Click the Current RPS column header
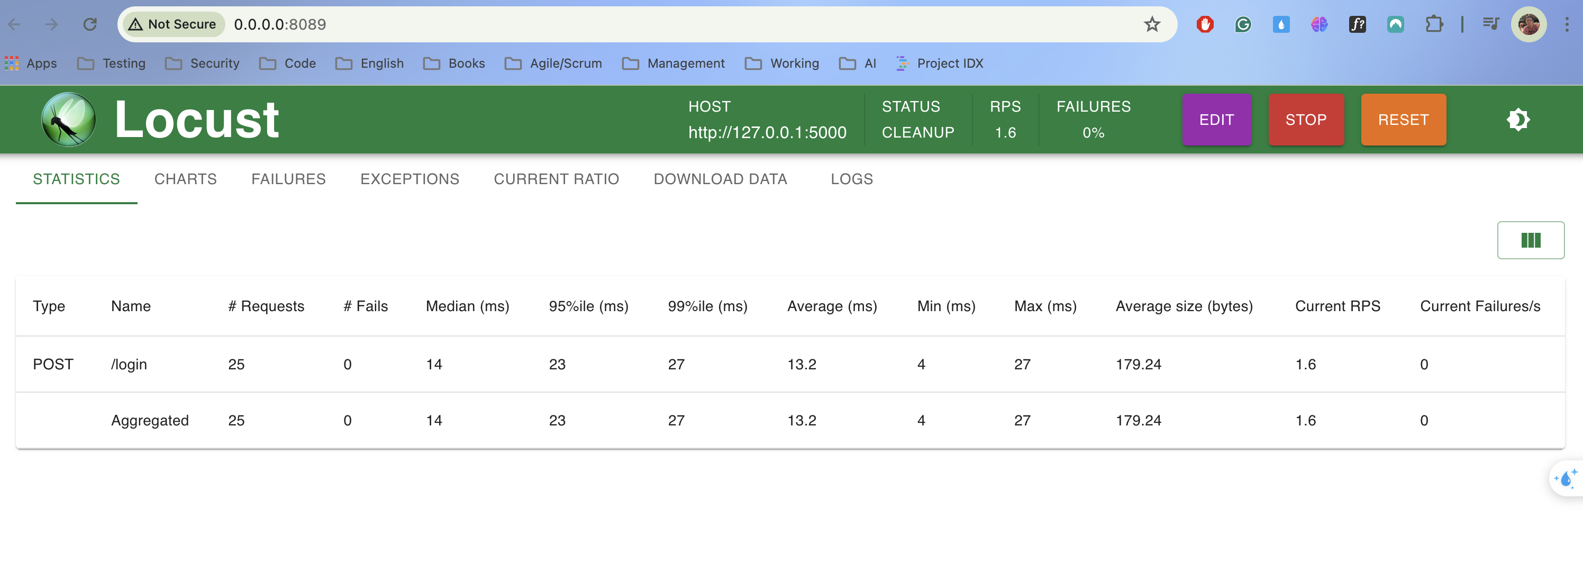This screenshot has width=1583, height=581. pos(1337,306)
